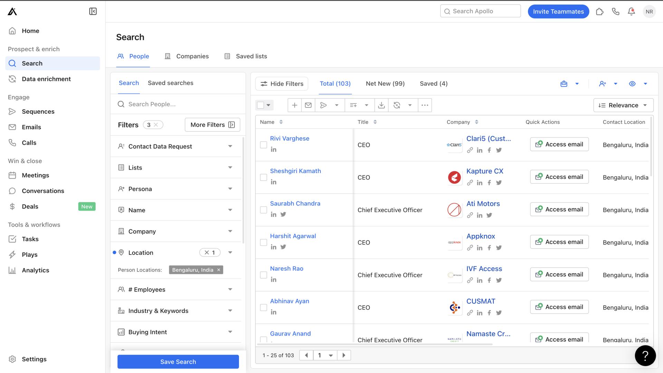The height and width of the screenshot is (373, 663).
Task: Switch to the Companies tab
Action: 192,56
